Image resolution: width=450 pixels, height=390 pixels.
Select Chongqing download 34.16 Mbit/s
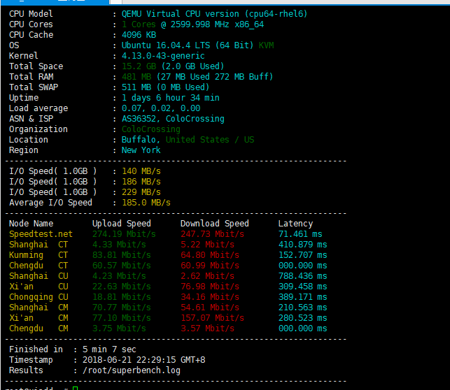[x=210, y=297]
